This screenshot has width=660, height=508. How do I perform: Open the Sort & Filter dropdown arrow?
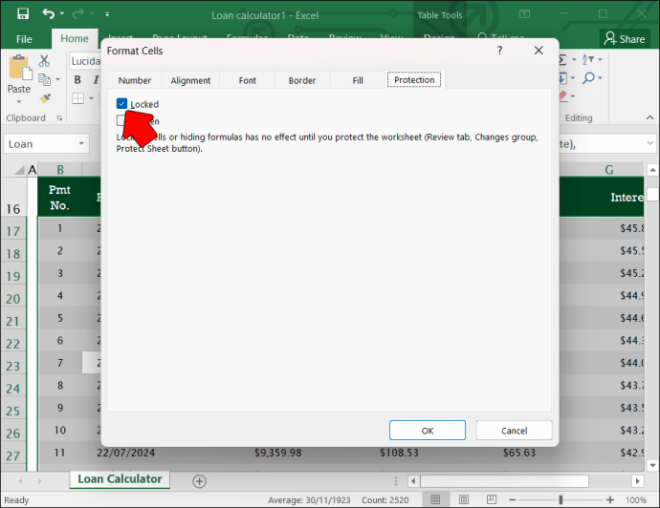pos(601,59)
